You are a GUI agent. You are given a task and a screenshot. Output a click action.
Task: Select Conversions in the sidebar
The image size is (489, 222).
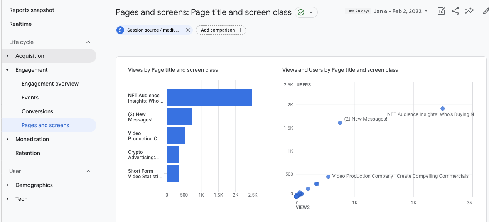tap(37, 111)
